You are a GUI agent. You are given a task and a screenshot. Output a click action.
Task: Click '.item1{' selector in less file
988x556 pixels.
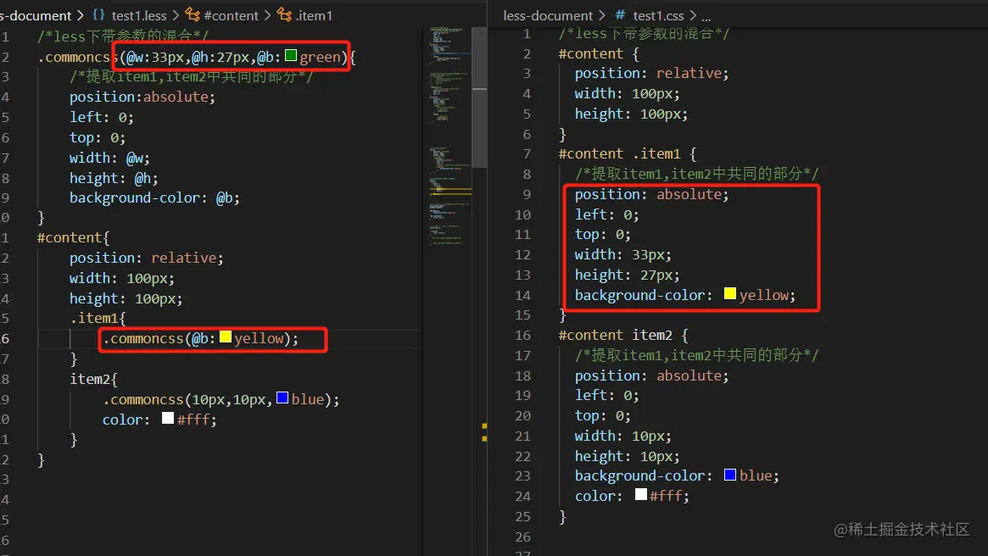(x=98, y=319)
